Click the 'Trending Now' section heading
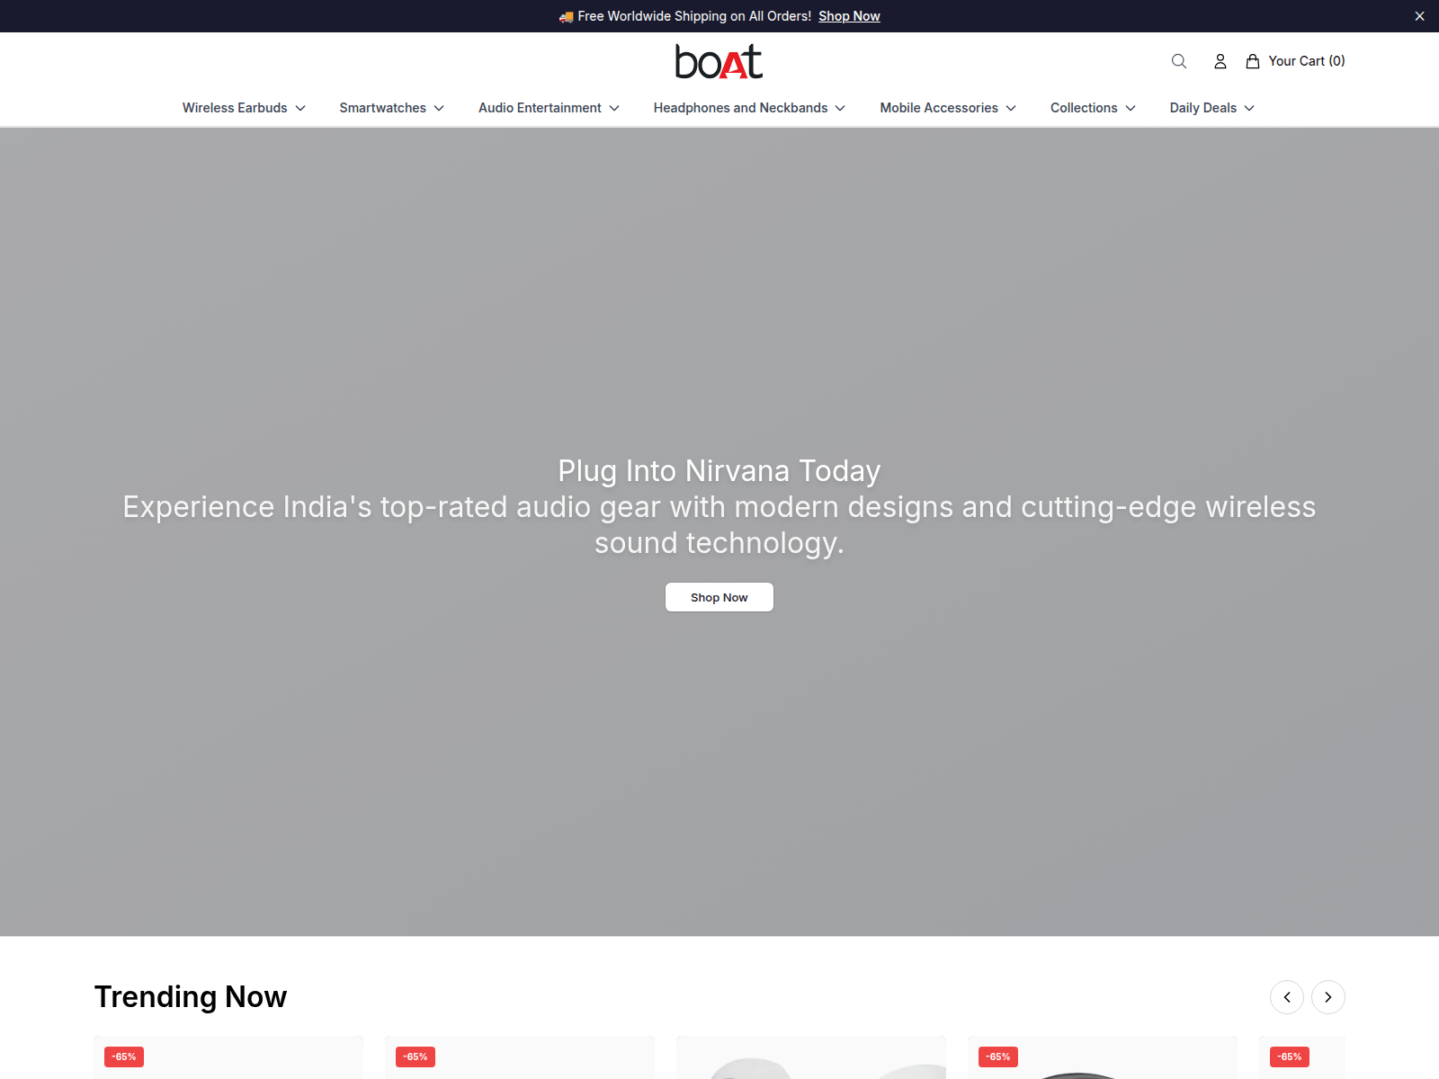This screenshot has height=1079, width=1439. pos(191,997)
